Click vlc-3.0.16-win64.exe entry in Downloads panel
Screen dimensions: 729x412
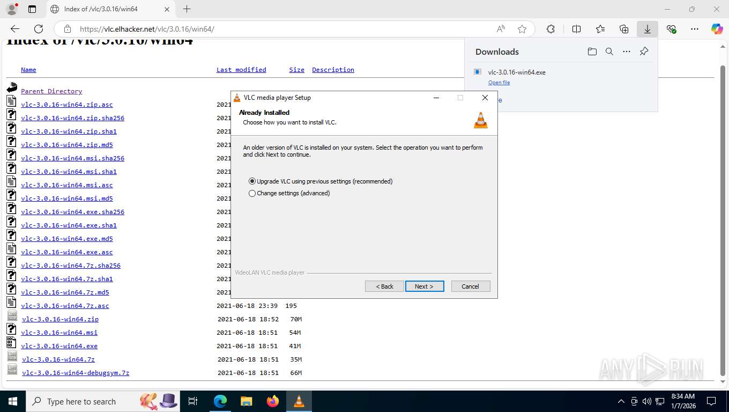[517, 72]
